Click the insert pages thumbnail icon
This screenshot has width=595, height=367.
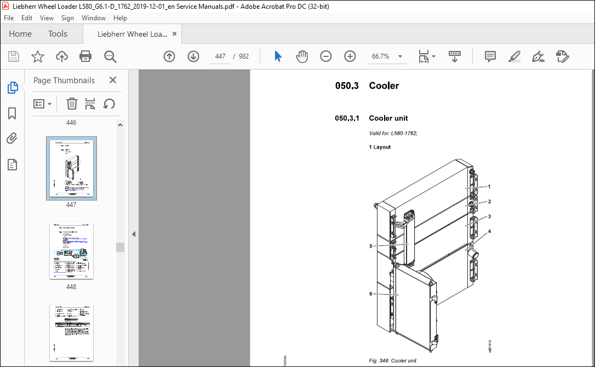coord(90,104)
